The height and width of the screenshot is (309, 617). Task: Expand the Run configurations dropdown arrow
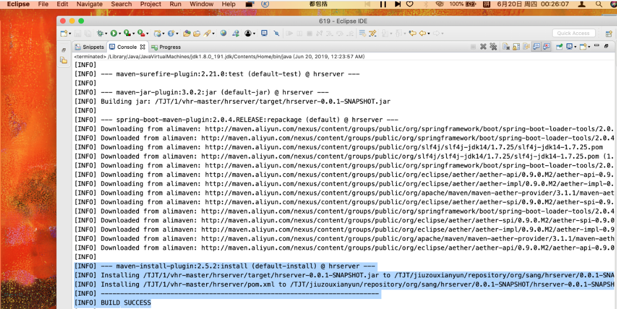[120, 34]
